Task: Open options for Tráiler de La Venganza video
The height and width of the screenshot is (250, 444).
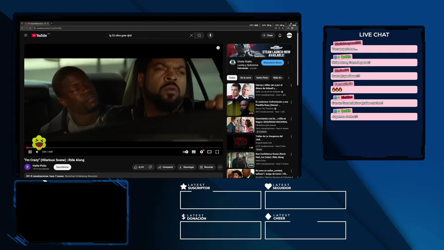Action: point(291,136)
